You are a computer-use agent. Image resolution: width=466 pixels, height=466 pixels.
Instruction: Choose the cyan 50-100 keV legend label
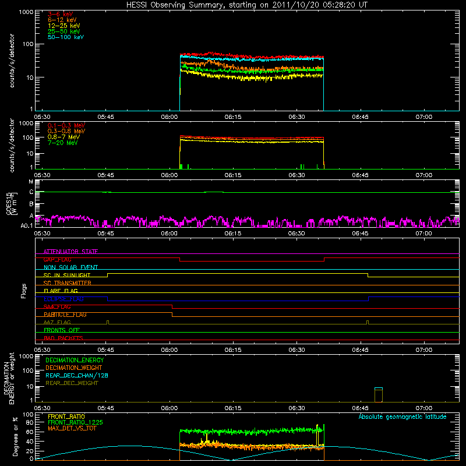click(x=66, y=37)
